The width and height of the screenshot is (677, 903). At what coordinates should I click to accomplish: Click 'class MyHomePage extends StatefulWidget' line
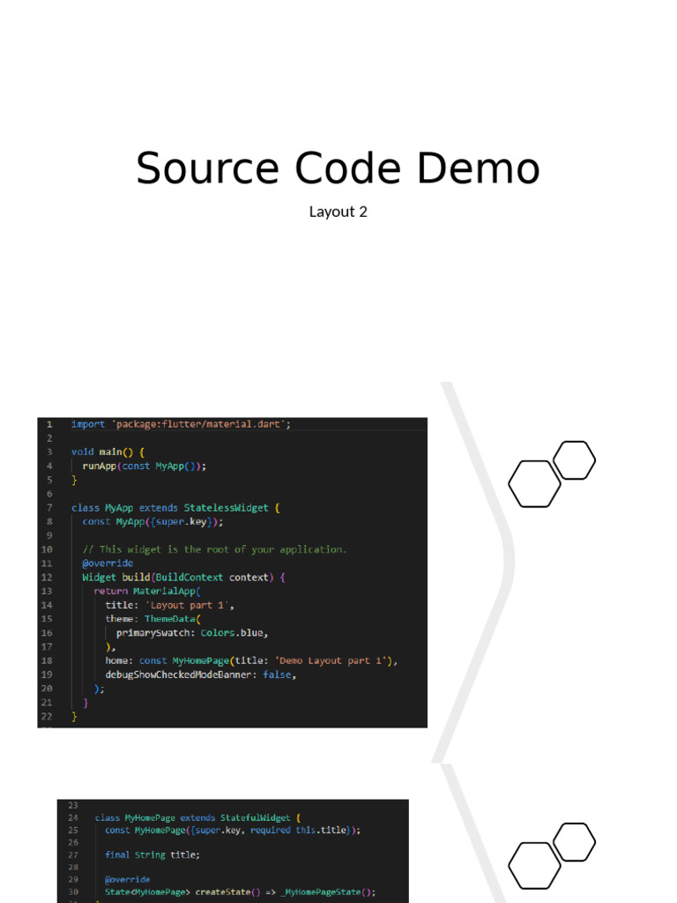point(197,817)
